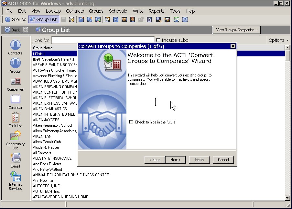Screen dimensions: 292x209
Task: Click the Groups toolbar button
Action: [x=16, y=19]
